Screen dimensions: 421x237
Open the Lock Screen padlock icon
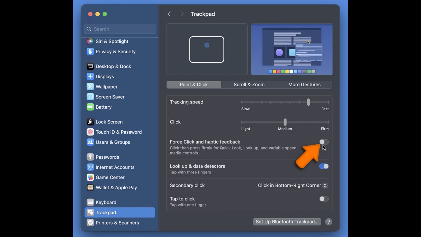pos(90,122)
